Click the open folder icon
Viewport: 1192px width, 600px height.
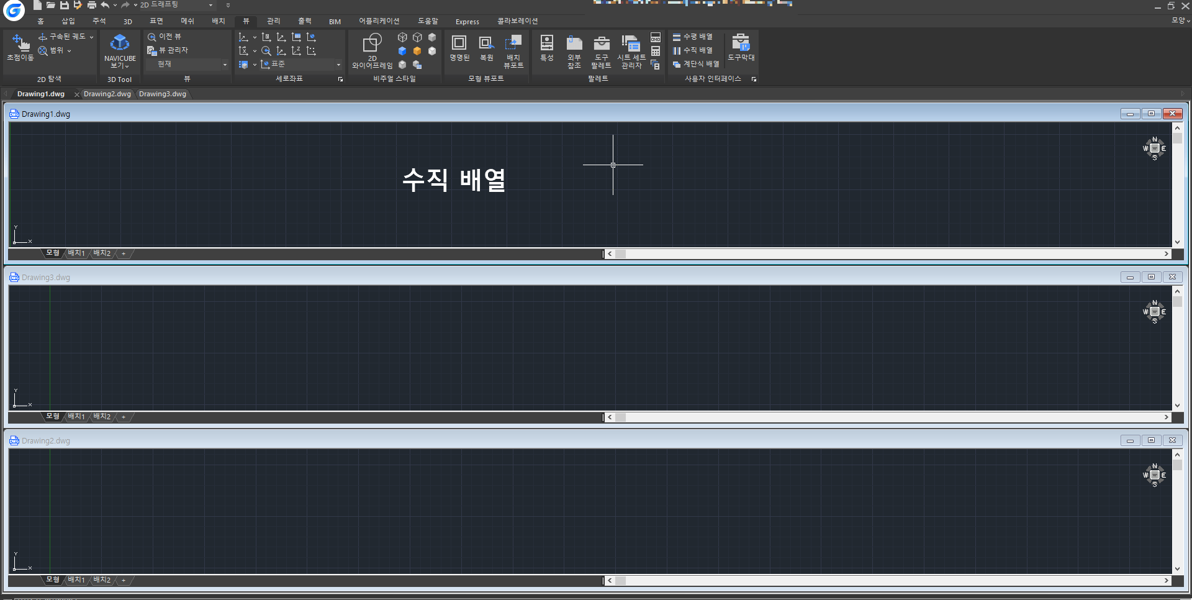point(50,5)
